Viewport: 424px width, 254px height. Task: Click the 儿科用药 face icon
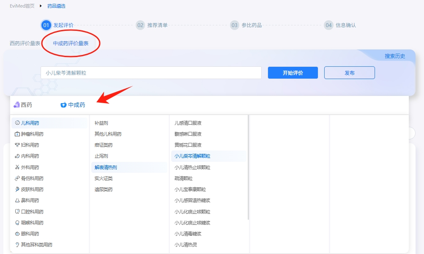[17, 123]
